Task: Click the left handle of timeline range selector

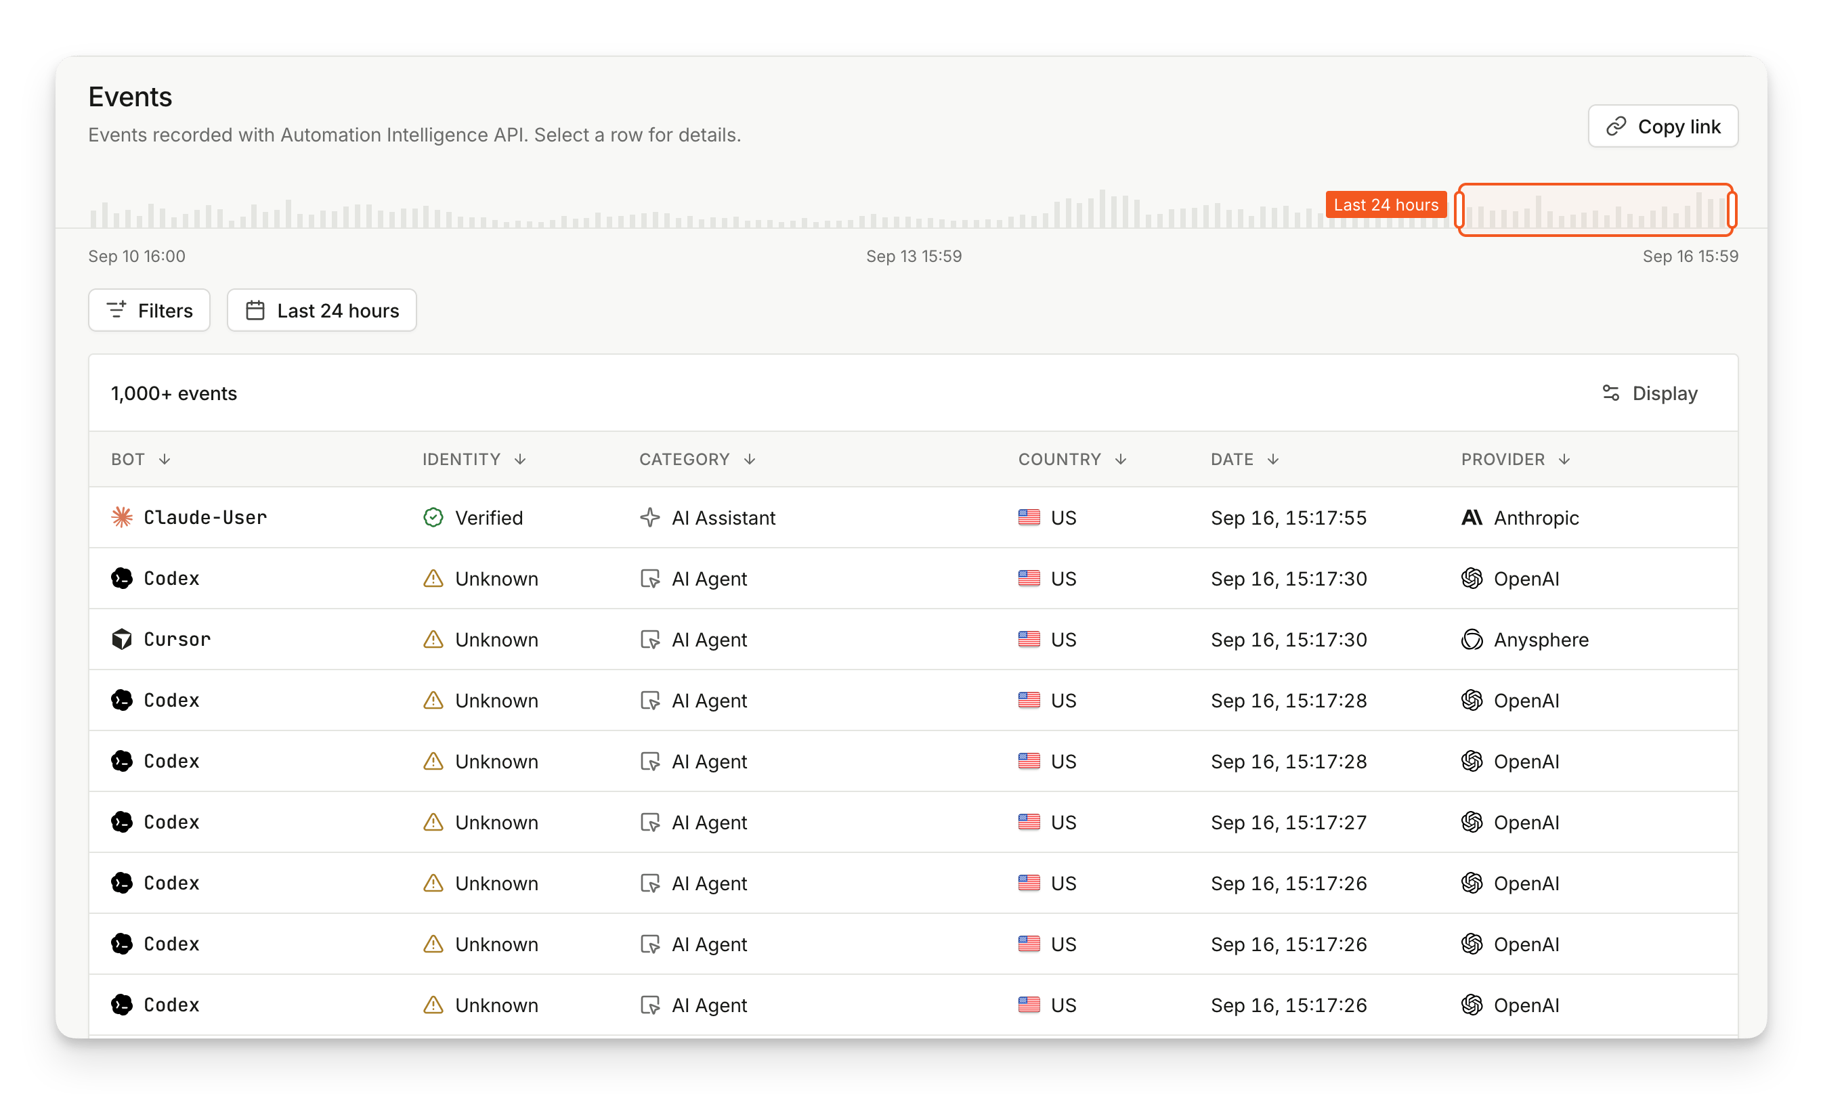Action: pyautogui.click(x=1459, y=210)
